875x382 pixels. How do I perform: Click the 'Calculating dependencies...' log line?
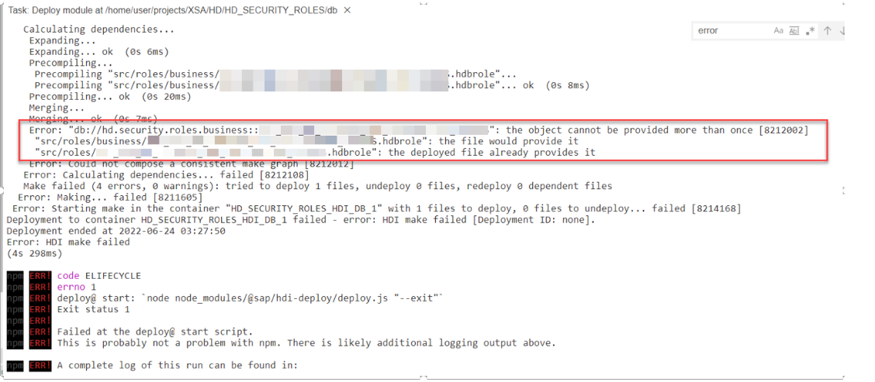pyautogui.click(x=99, y=29)
